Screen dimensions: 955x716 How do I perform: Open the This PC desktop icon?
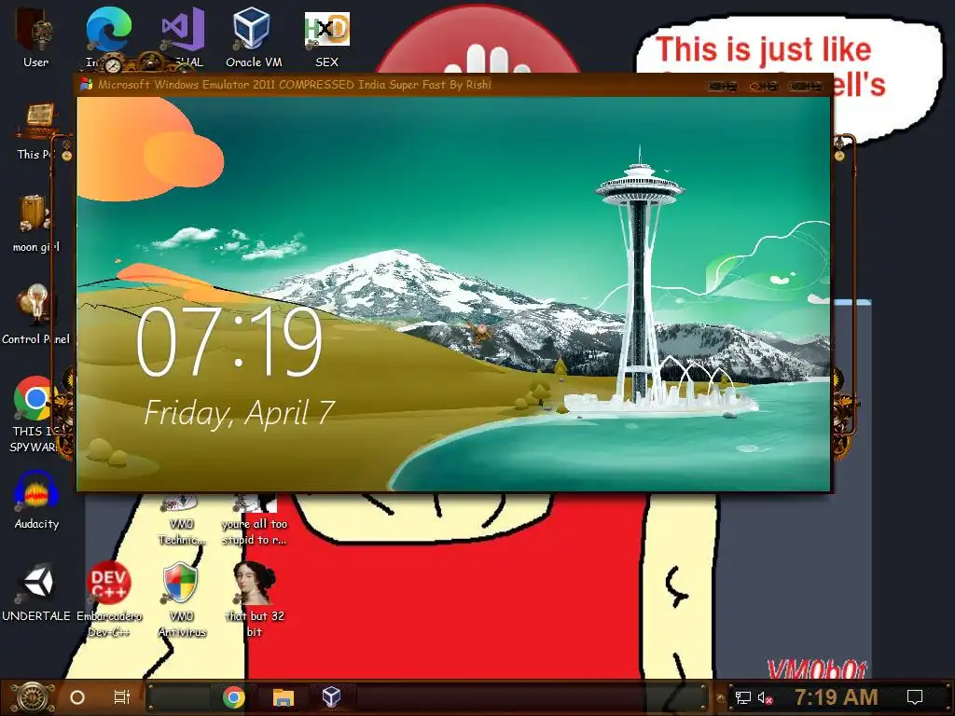36,131
